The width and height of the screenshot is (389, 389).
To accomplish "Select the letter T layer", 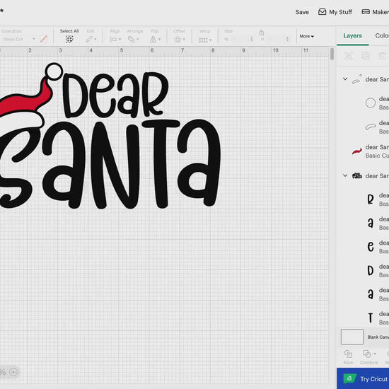I will pyautogui.click(x=371, y=318).
